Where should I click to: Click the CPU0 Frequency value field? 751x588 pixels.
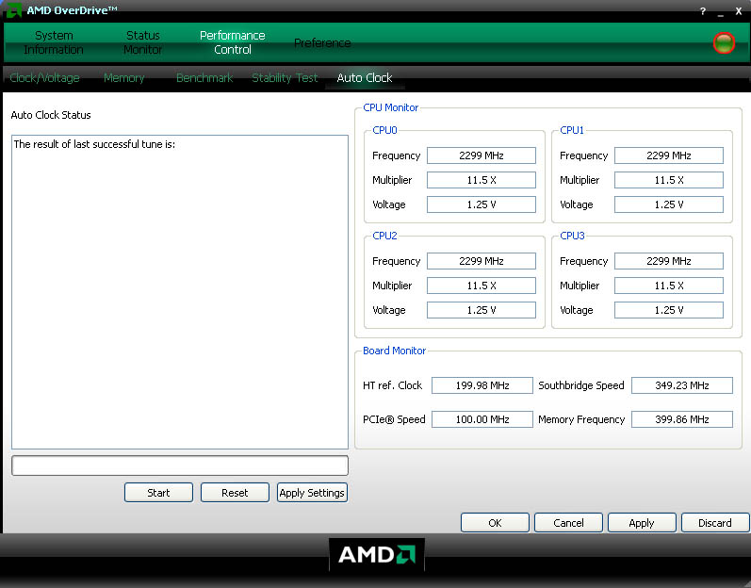click(482, 155)
